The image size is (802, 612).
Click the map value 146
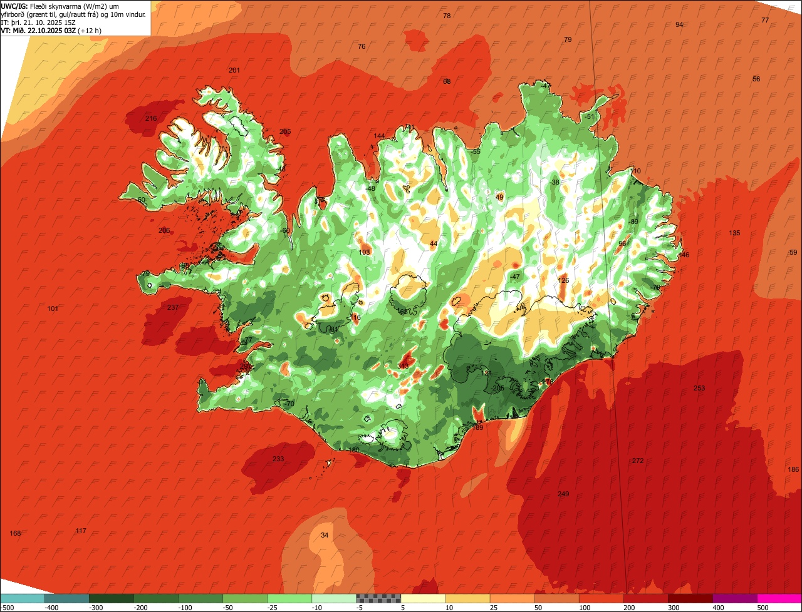[x=684, y=255]
